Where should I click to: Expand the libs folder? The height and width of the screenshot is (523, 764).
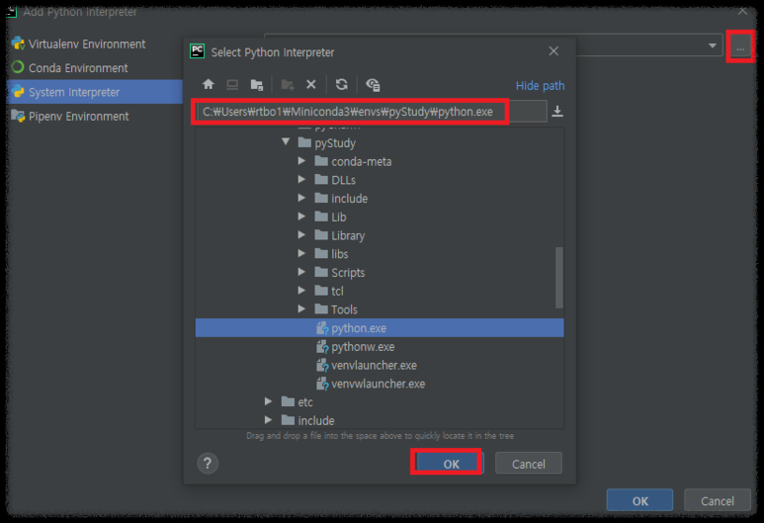[301, 253]
